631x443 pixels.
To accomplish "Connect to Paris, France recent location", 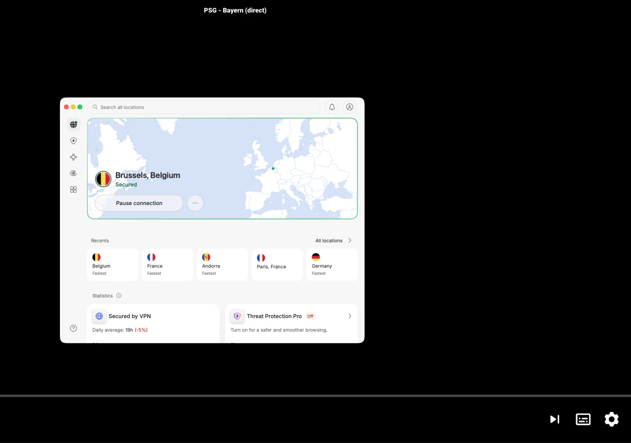I will coord(277,265).
